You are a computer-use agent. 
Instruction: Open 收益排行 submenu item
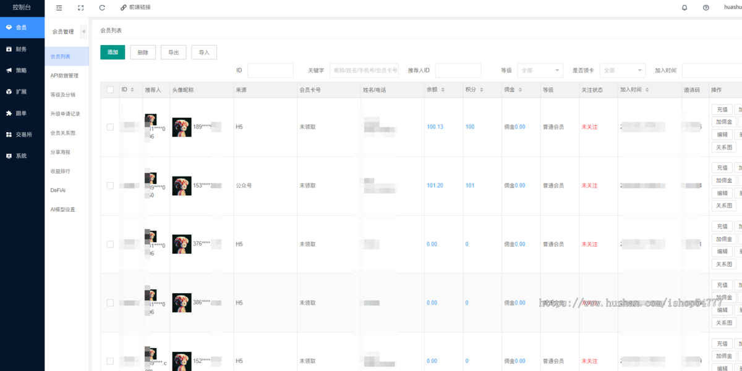[67, 171]
